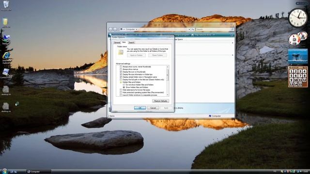
Task: Click the Explorer Back arrow button
Action: click(110, 29)
